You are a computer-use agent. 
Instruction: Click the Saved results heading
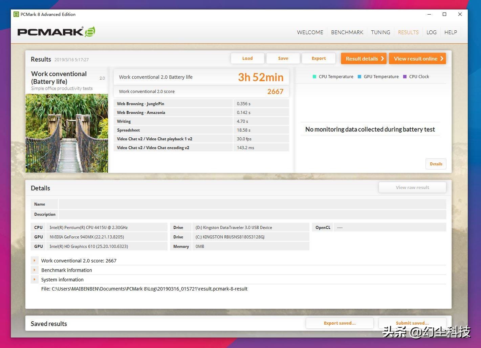[x=49, y=324]
